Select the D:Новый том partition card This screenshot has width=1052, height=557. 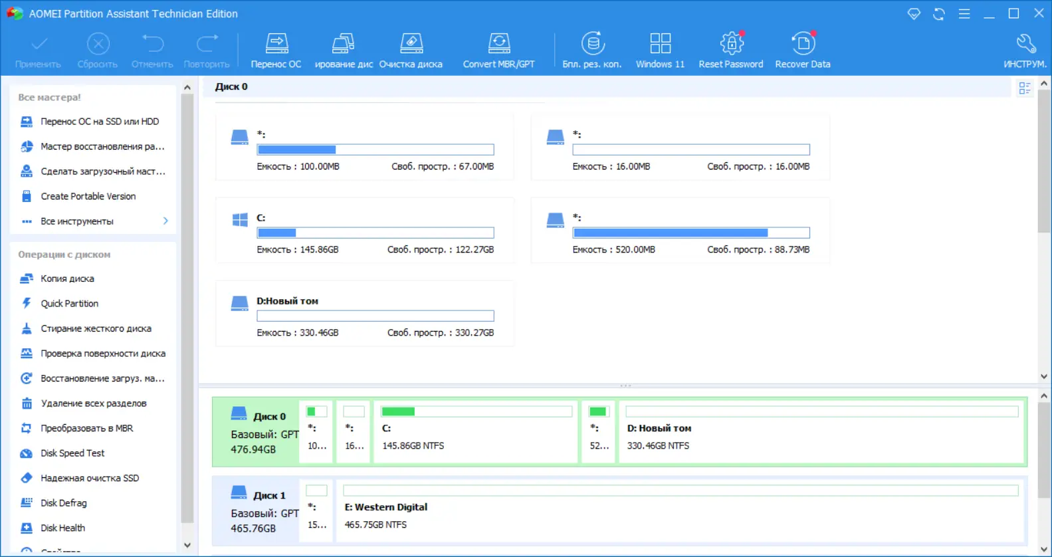coord(365,314)
